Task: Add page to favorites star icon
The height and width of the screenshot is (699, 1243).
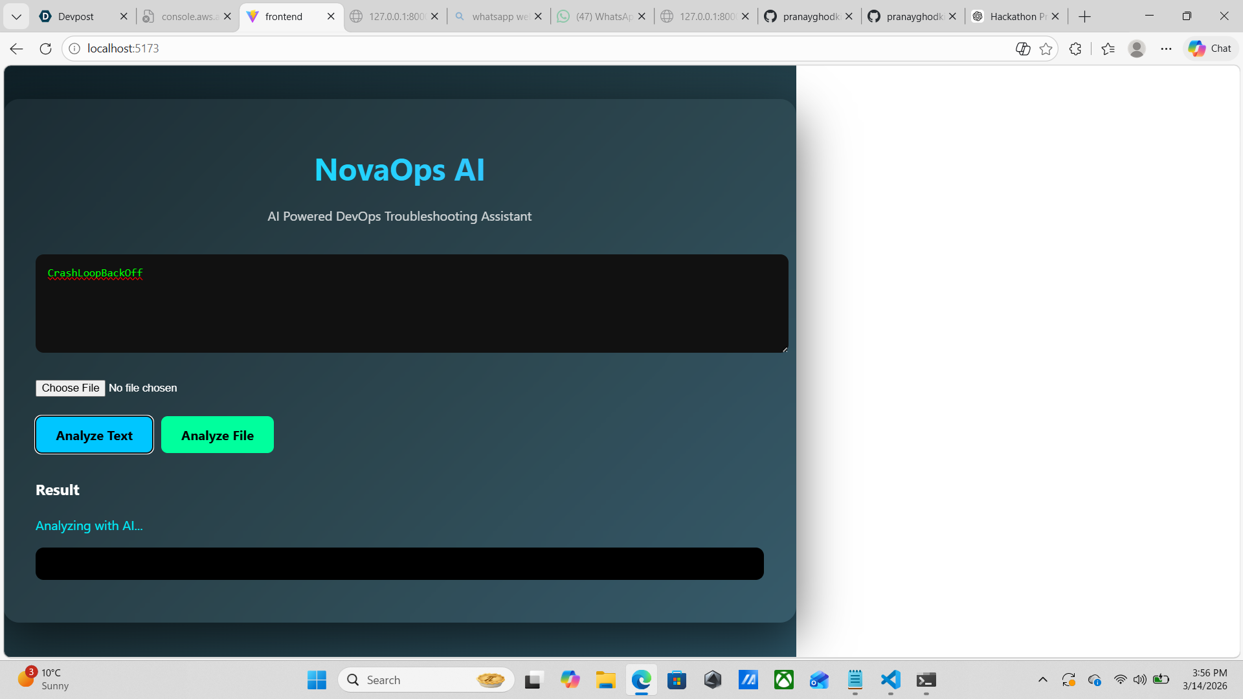Action: point(1046,49)
